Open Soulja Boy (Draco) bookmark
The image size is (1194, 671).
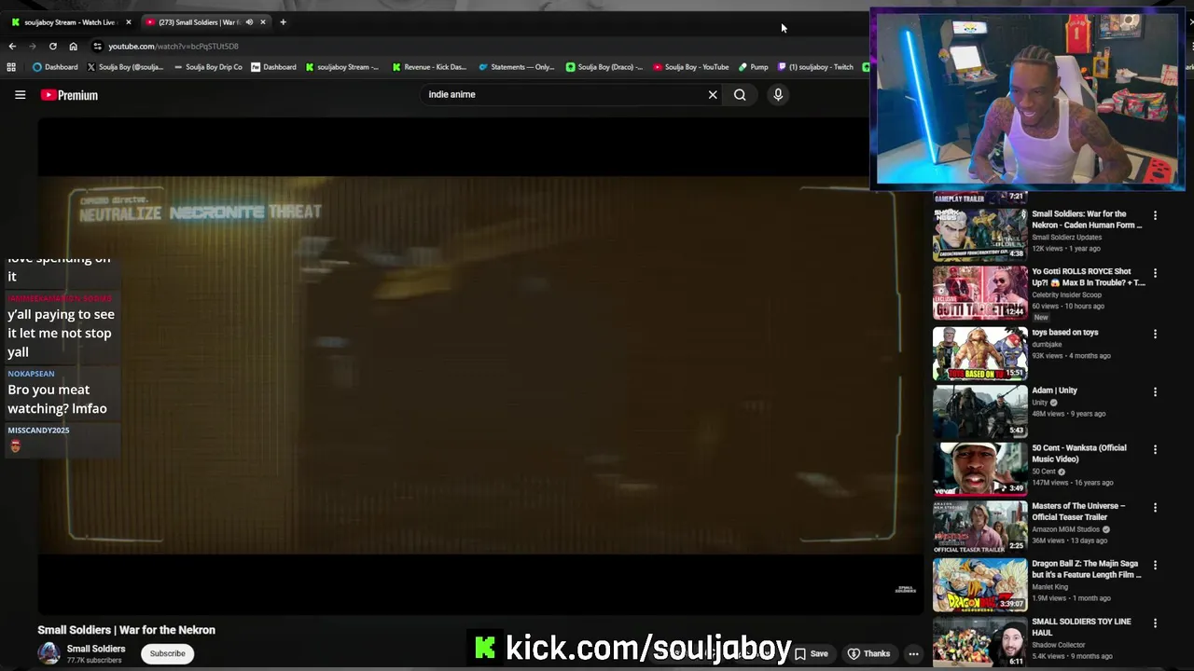[604, 67]
